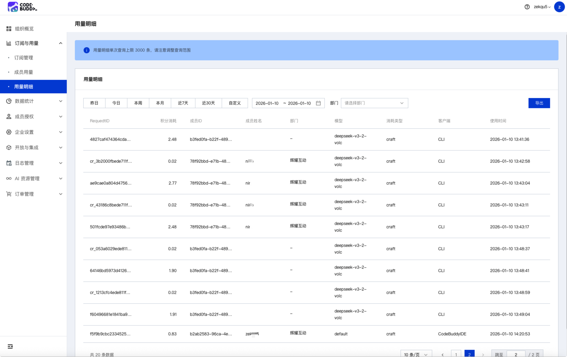Image resolution: width=567 pixels, height=357 pixels.
Task: Open the help question mark icon
Action: [527, 7]
